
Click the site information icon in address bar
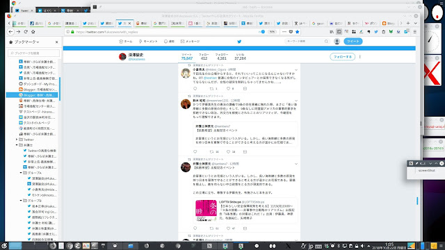tap(67, 32)
